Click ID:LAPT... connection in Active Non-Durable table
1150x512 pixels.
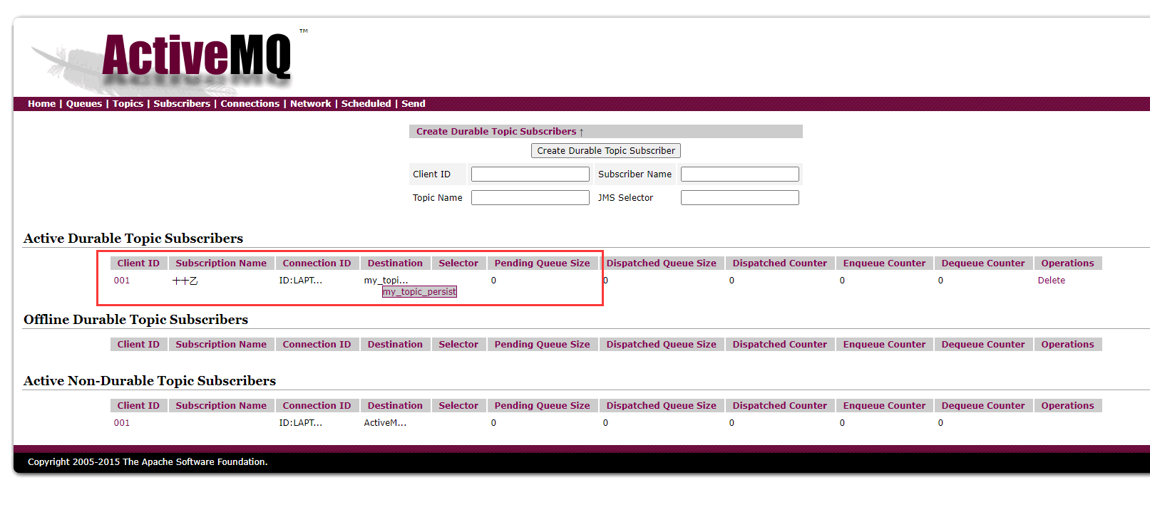coord(300,423)
